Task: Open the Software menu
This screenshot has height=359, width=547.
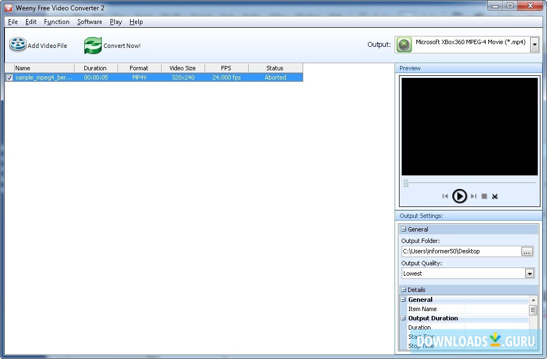Action: pos(89,22)
